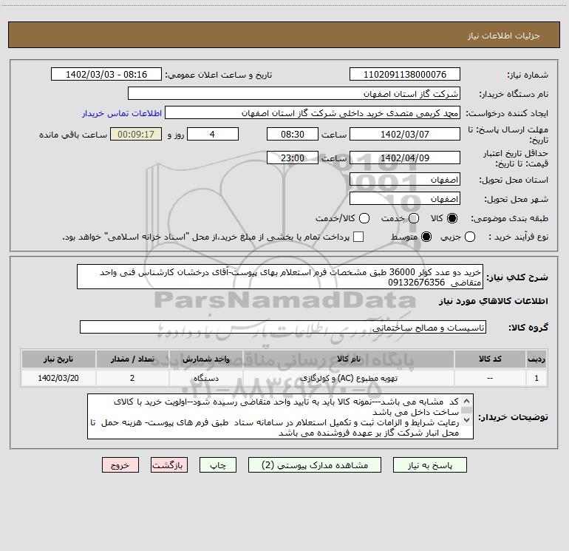569x551 pixels.
Task: Click the اطلاعات کالاهای مورد نیاز heading
Action: (494, 301)
